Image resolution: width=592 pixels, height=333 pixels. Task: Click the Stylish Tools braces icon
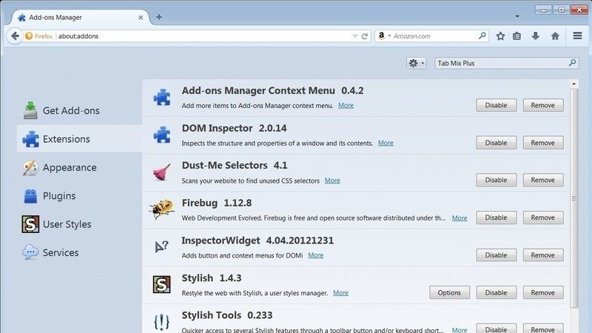161,322
